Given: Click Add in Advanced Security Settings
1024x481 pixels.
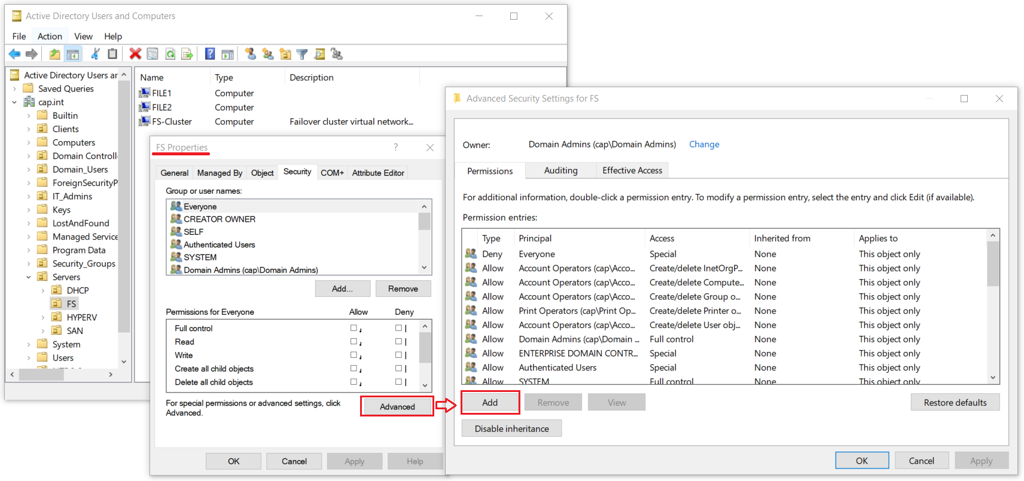Looking at the screenshot, I should pos(490,402).
